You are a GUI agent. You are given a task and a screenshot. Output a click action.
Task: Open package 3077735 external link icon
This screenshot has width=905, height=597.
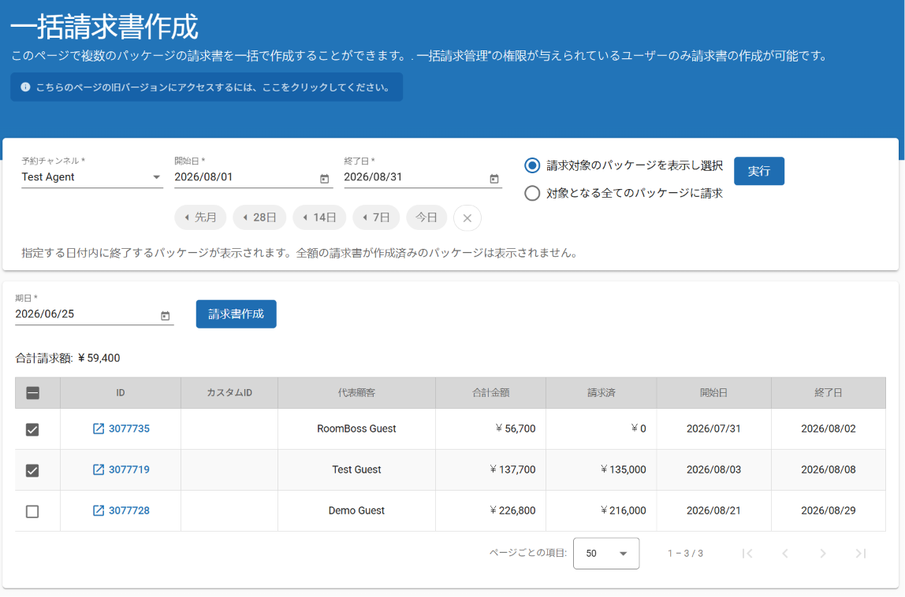pos(98,428)
